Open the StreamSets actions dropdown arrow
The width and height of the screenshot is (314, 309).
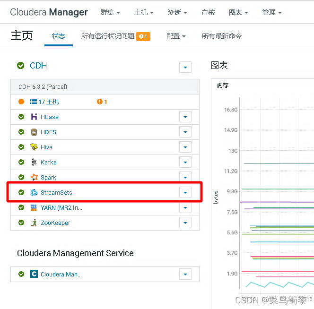(185, 192)
